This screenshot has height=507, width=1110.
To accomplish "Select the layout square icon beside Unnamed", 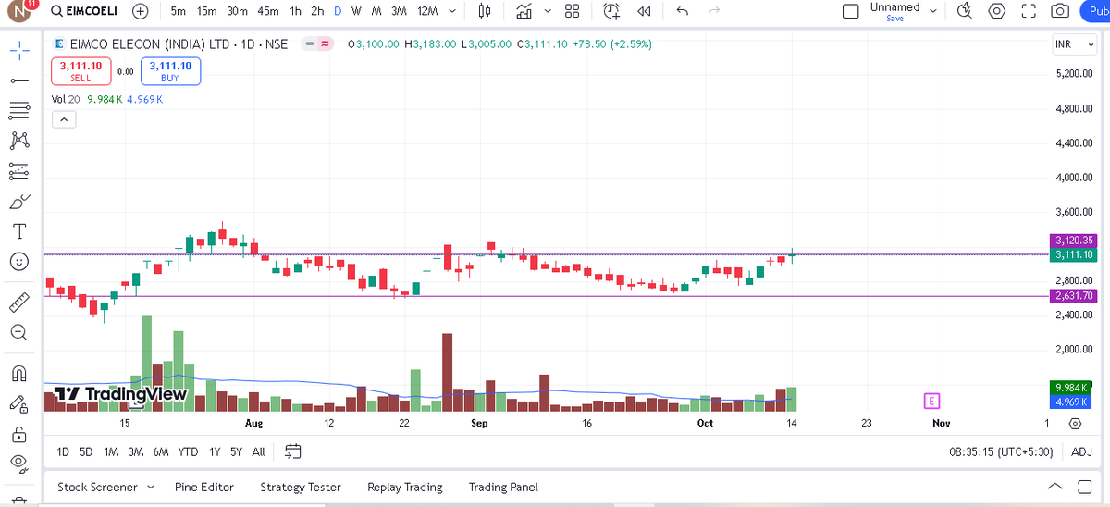I will click(850, 12).
